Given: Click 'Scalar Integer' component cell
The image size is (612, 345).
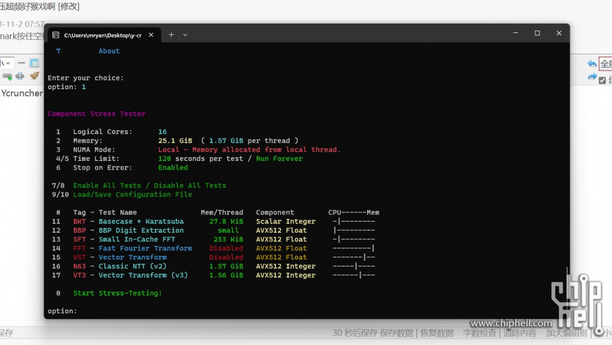Looking at the screenshot, I should [x=286, y=221].
